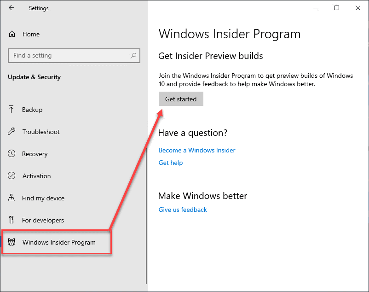Click the For developers tools icon
Viewport: 369px width, 292px height.
[12, 220]
